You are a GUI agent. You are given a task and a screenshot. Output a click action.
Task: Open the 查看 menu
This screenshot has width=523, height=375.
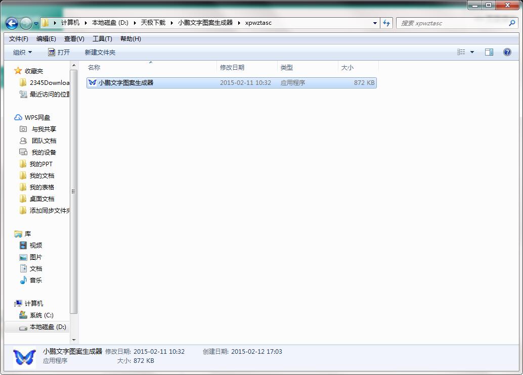pyautogui.click(x=73, y=38)
